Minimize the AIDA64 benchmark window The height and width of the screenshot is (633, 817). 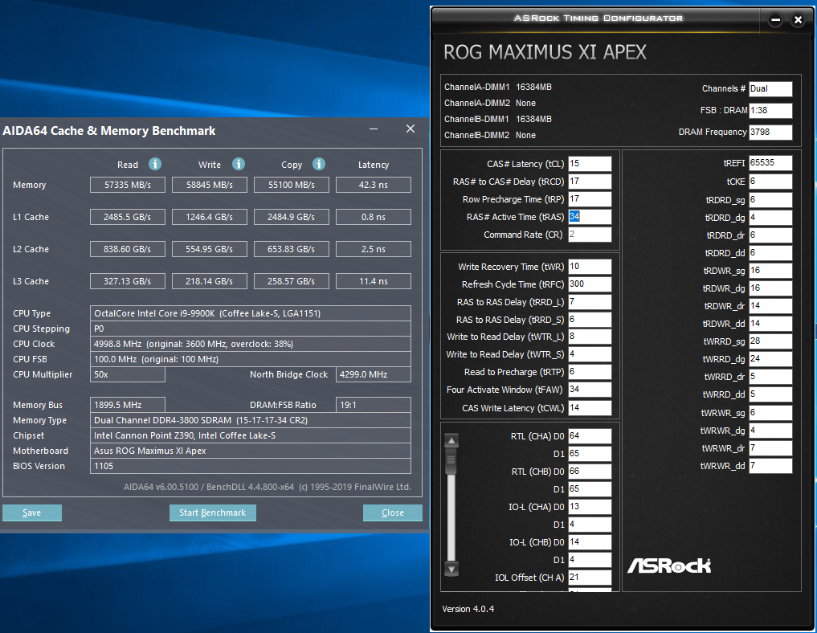pyautogui.click(x=374, y=129)
